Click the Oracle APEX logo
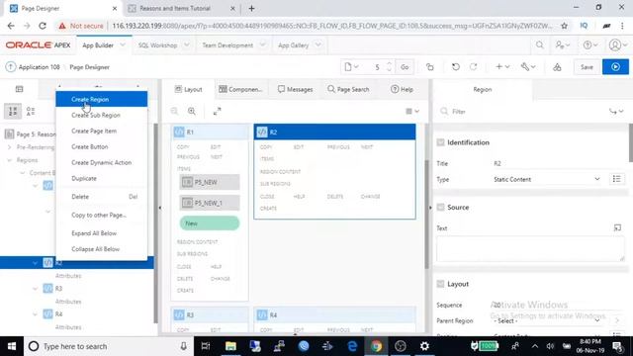The image size is (633, 356). tap(38, 45)
